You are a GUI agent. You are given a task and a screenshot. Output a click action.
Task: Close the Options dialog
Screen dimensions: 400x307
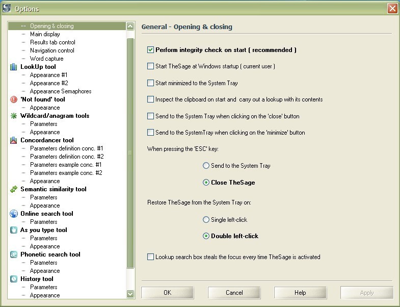[x=392, y=8]
